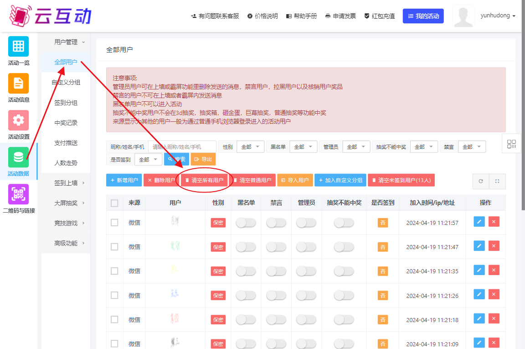Select 活动数据 database icon
The height and width of the screenshot is (349, 525).
[x=18, y=157]
